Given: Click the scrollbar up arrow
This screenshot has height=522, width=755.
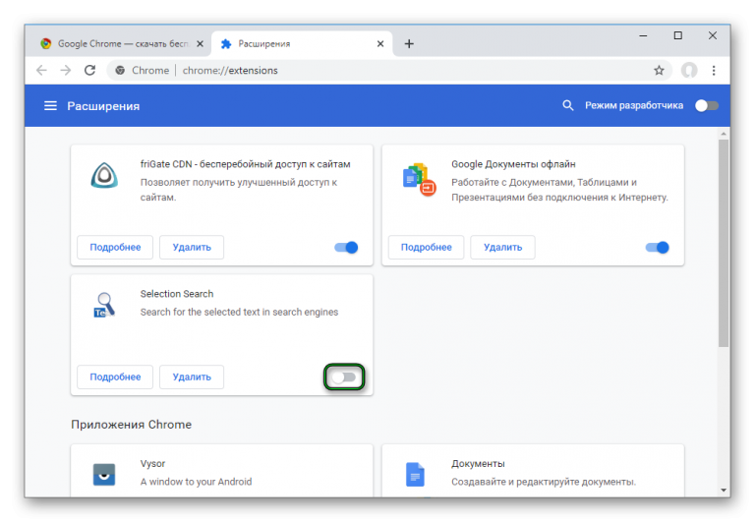Looking at the screenshot, I should point(724,133).
